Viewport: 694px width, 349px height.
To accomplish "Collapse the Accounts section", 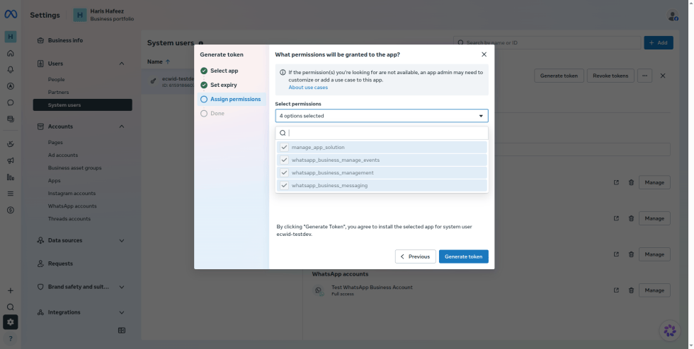I will (122, 126).
